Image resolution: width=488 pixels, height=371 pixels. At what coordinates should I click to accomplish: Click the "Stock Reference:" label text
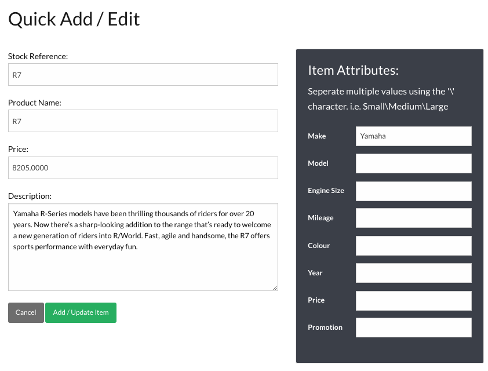coord(38,56)
